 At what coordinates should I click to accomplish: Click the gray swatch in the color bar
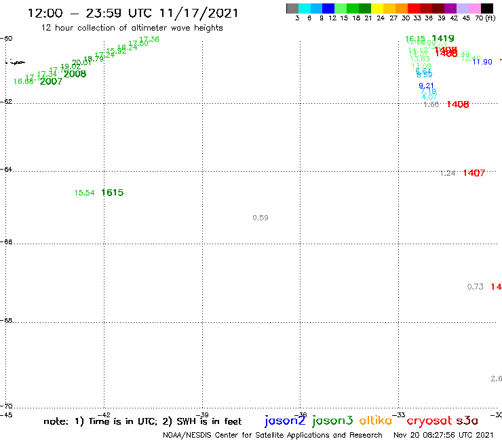292,8
